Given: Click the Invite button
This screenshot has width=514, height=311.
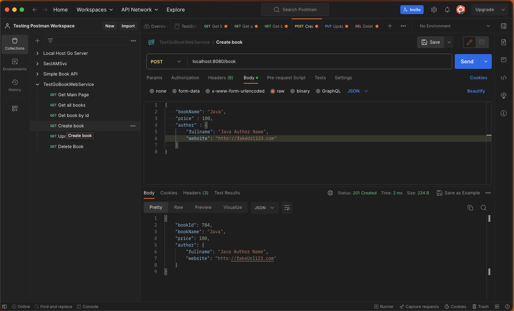Looking at the screenshot, I should click(412, 10).
